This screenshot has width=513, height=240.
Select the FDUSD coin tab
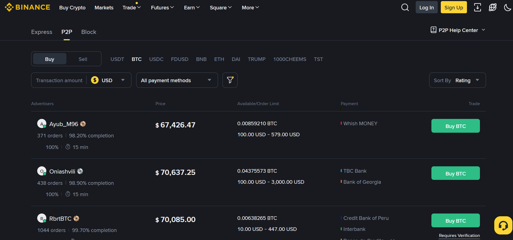(x=180, y=59)
